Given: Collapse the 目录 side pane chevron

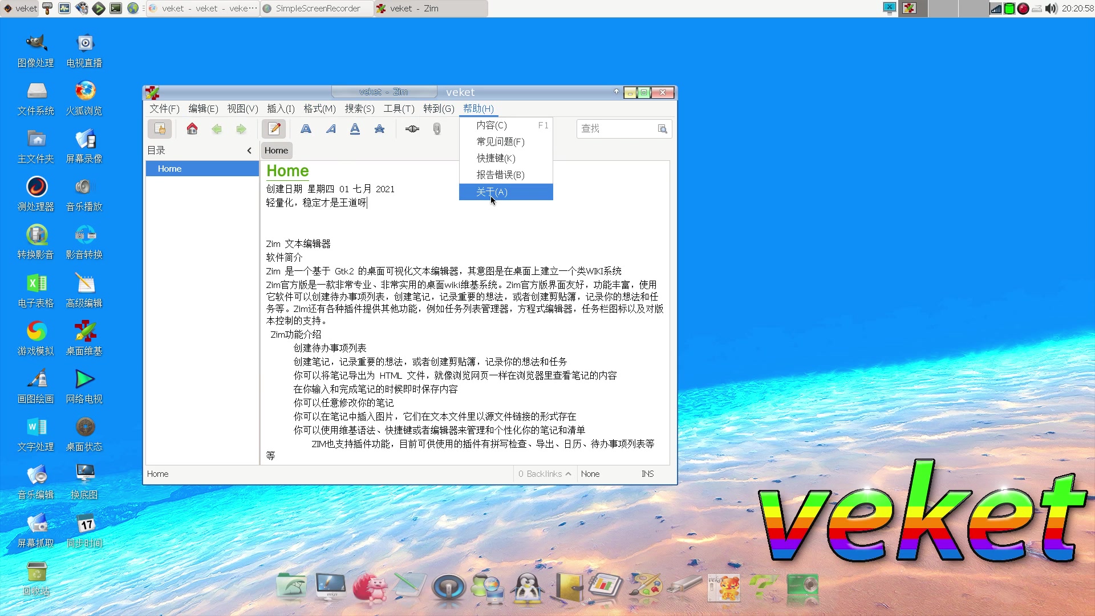Looking at the screenshot, I should [249, 151].
